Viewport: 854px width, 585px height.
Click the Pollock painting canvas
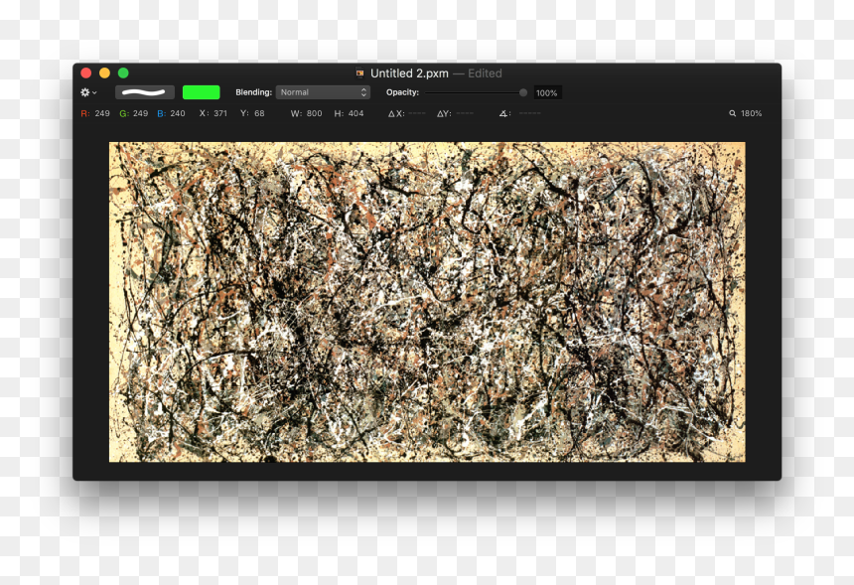coord(427,302)
